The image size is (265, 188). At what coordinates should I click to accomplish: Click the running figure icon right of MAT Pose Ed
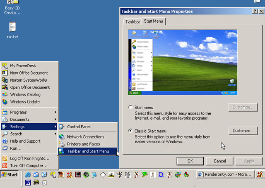coord(136,175)
